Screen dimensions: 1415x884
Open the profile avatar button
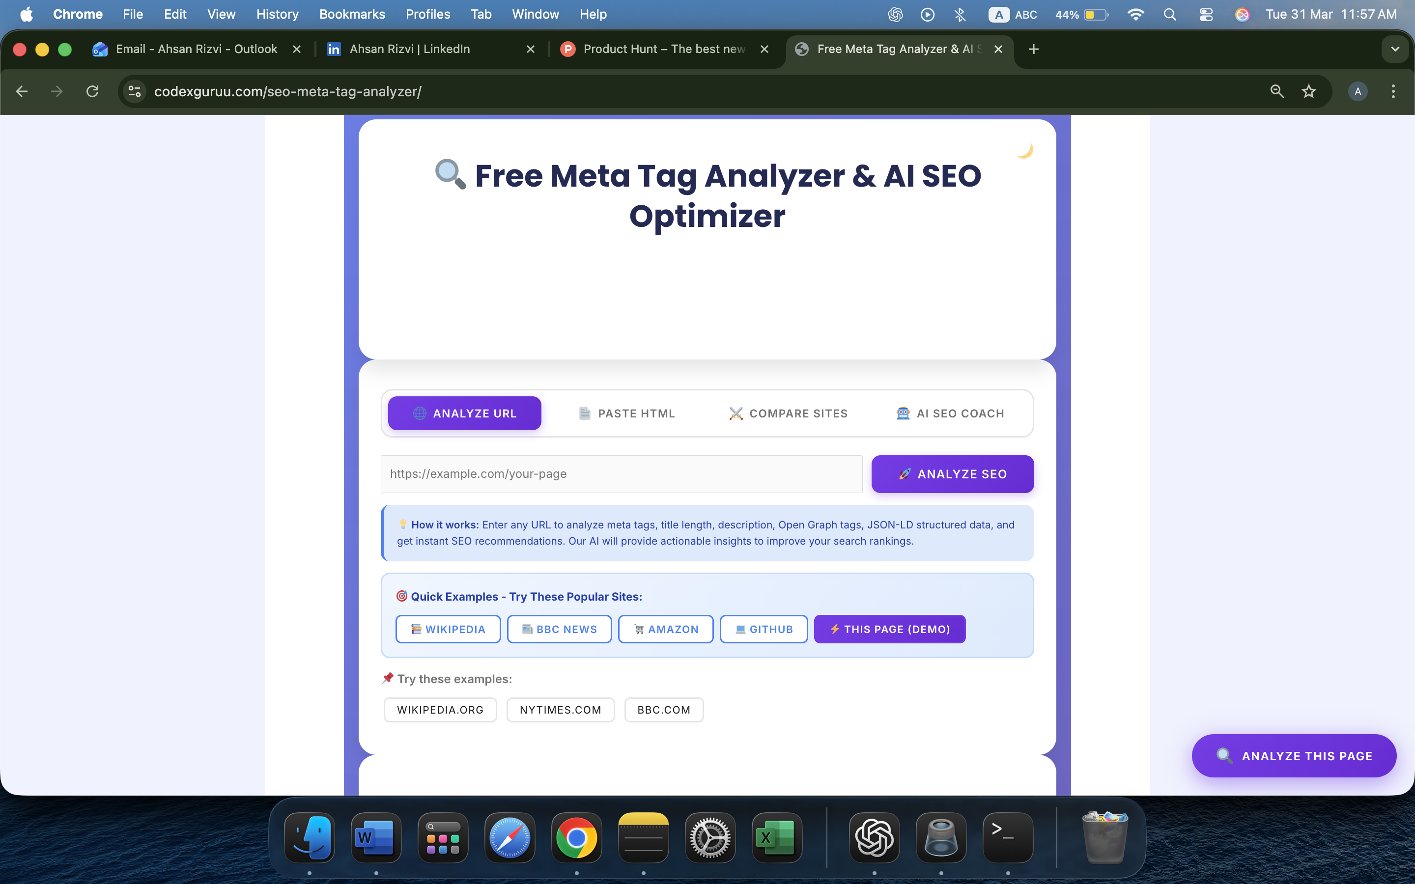click(x=1357, y=91)
